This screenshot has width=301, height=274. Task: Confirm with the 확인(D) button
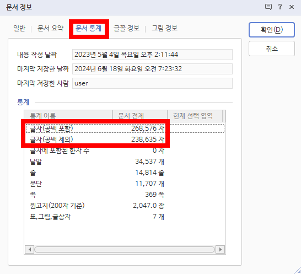tap(272, 30)
